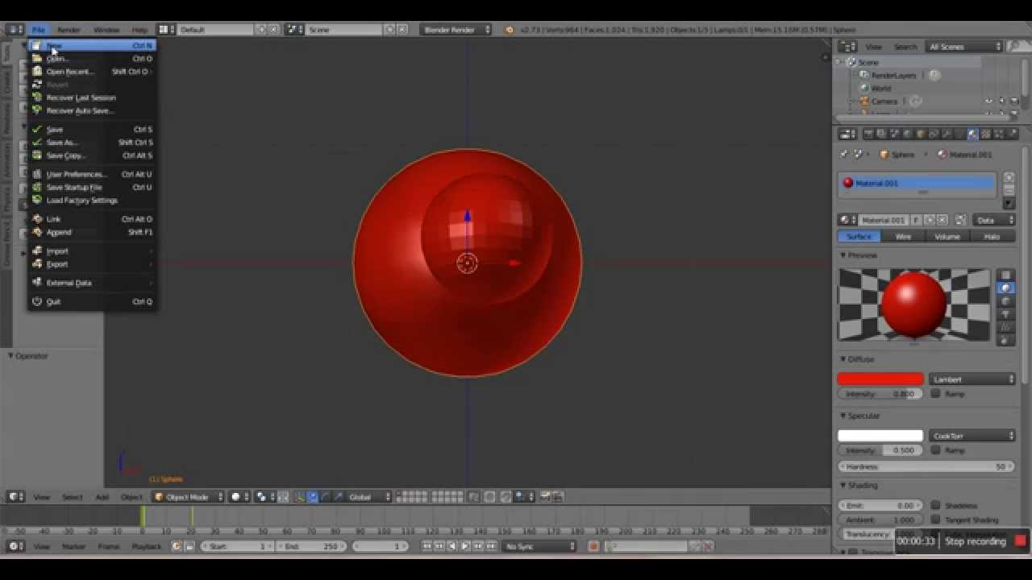Enable the Tangent Shading checkbox
The width and height of the screenshot is (1032, 580).
coord(935,520)
